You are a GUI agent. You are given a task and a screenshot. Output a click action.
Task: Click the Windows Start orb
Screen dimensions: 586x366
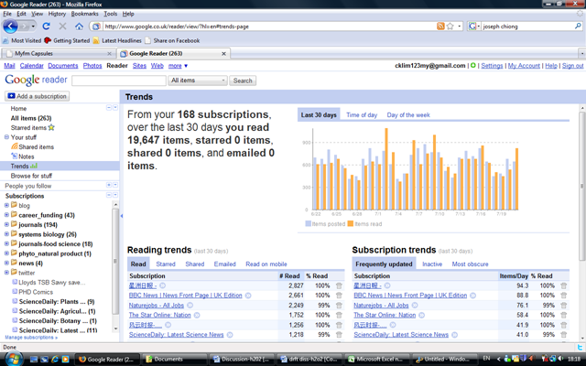(x=13, y=360)
